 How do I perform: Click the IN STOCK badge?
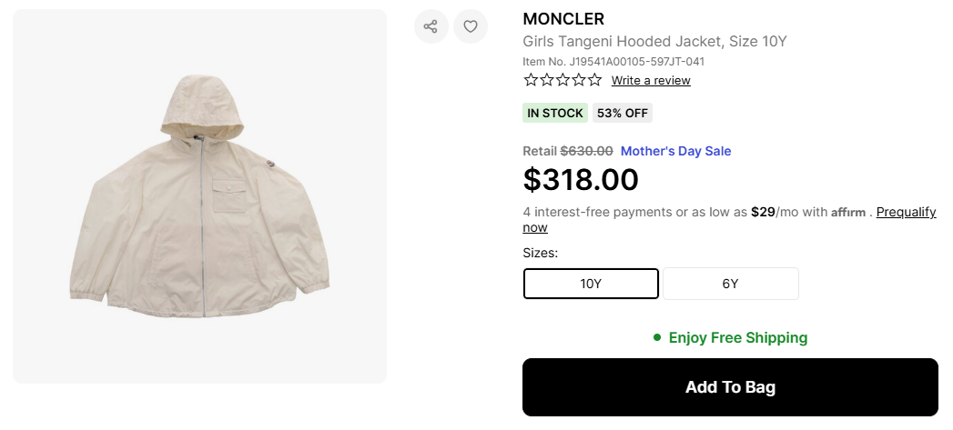(x=555, y=113)
